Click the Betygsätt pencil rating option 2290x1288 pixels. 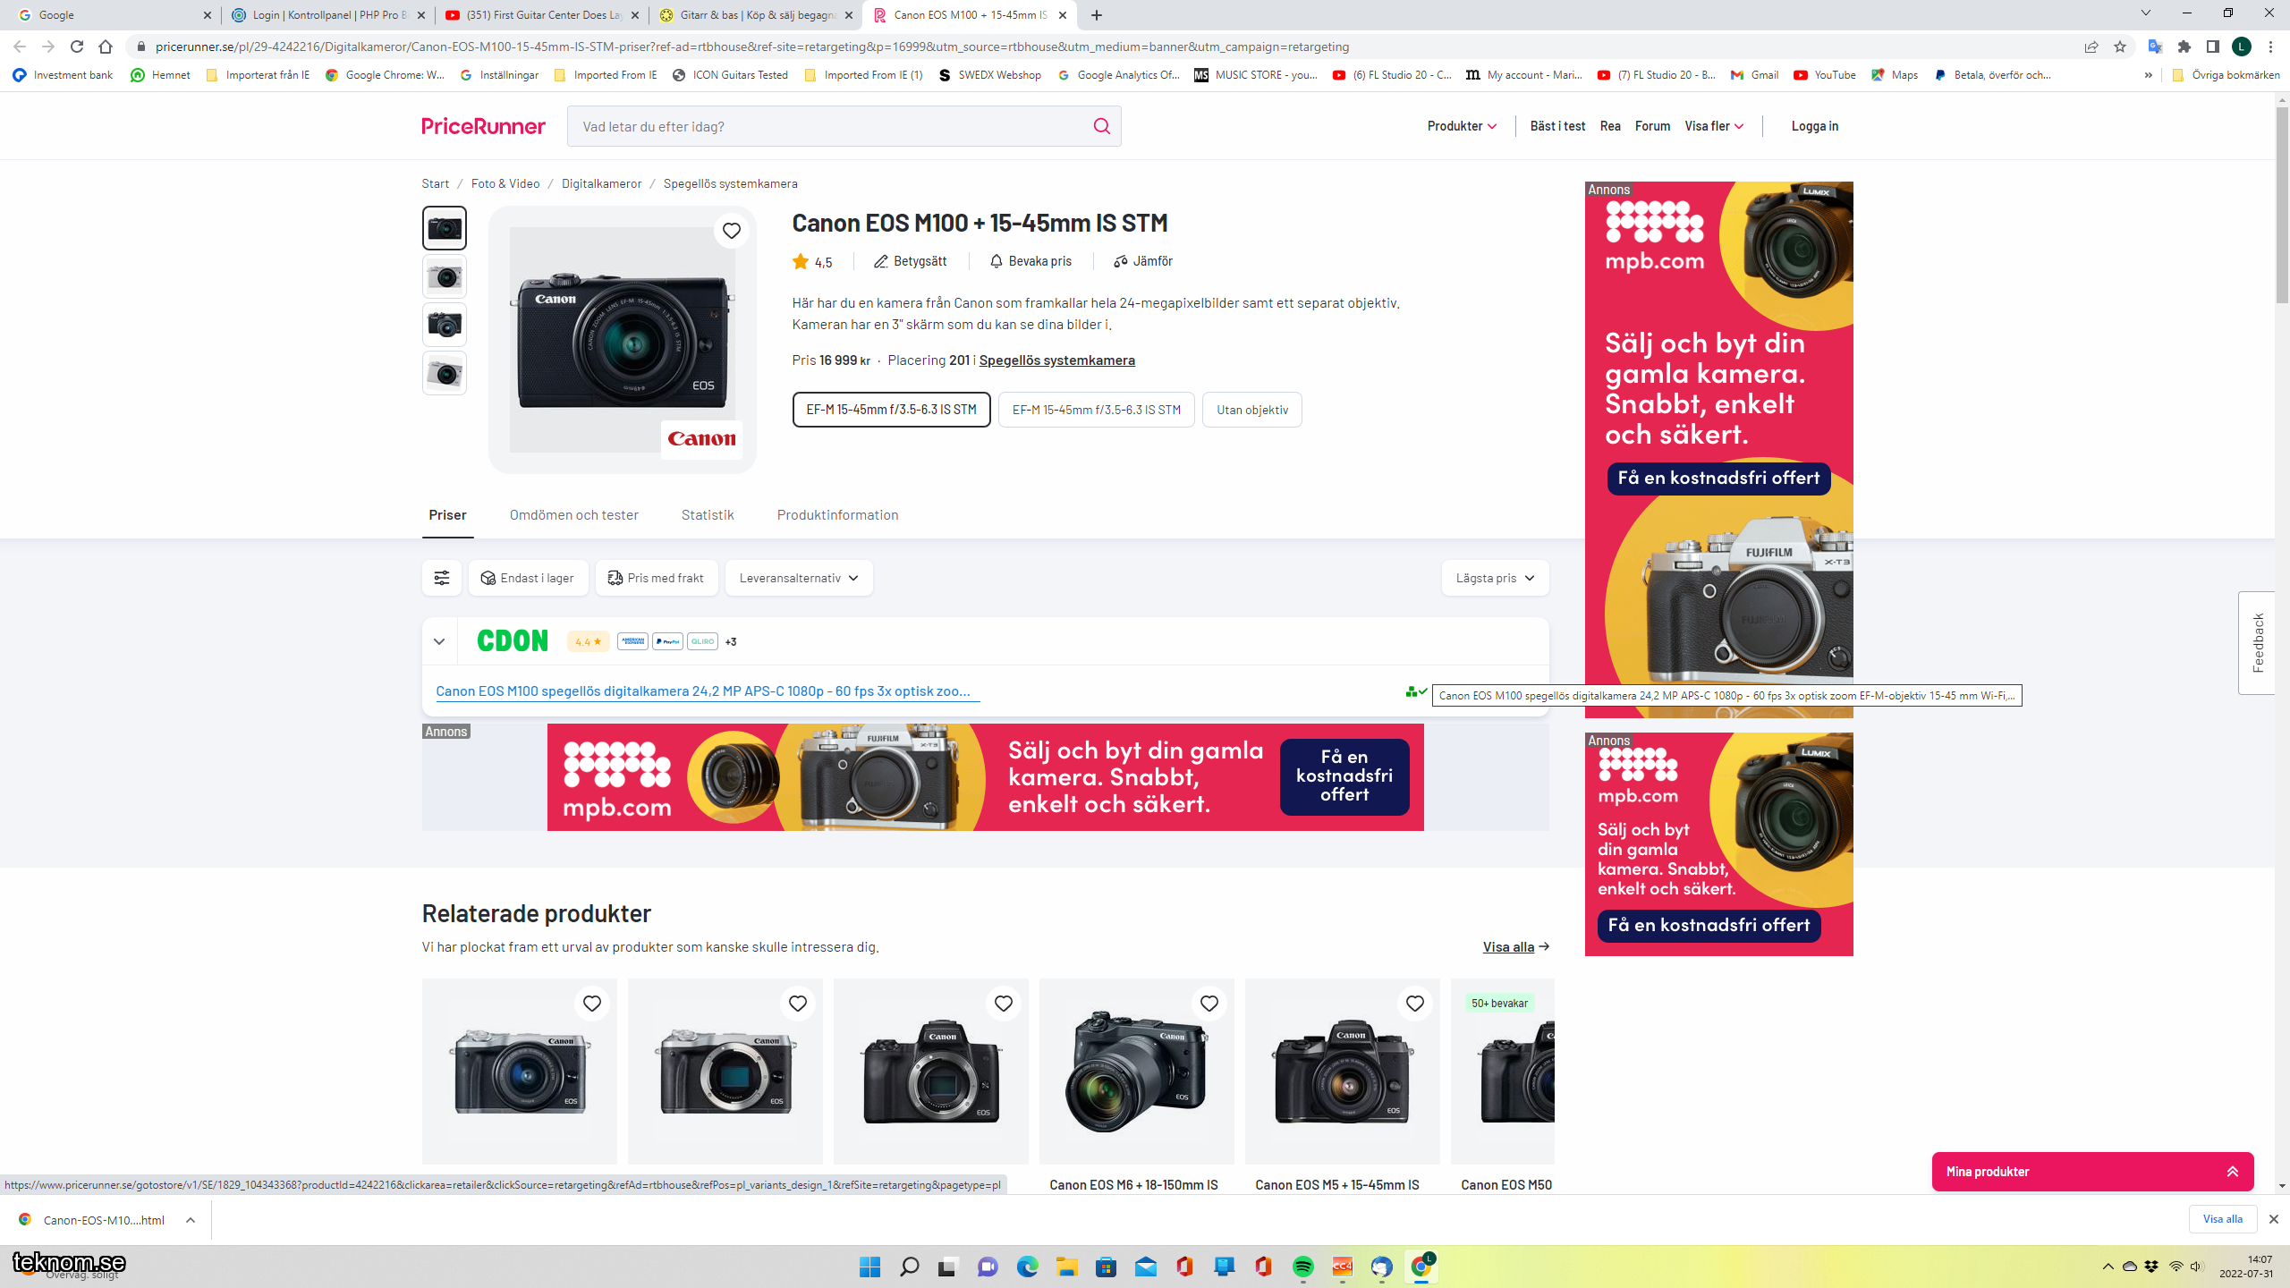click(x=911, y=261)
